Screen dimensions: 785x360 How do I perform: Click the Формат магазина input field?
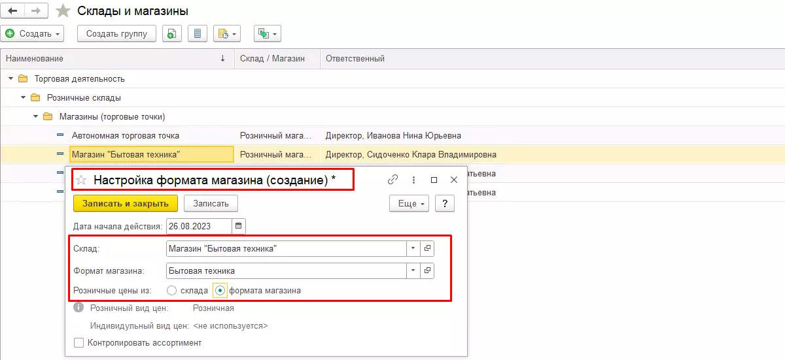tap(286, 270)
